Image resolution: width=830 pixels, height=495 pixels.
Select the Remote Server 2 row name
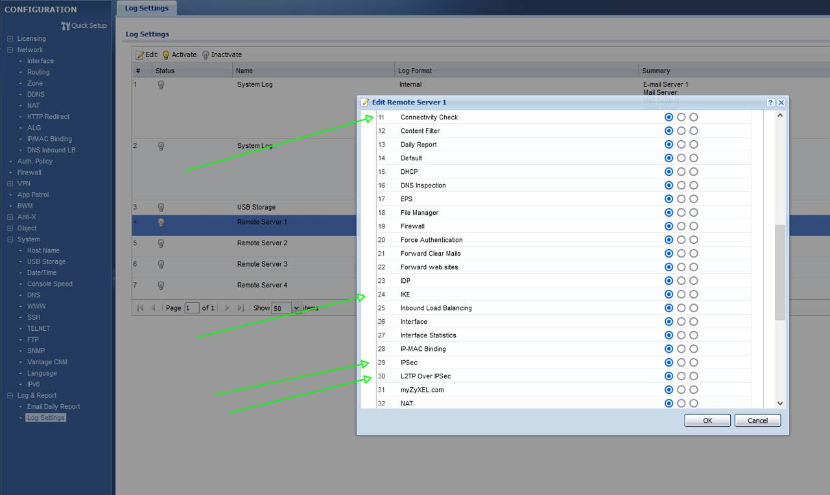262,243
